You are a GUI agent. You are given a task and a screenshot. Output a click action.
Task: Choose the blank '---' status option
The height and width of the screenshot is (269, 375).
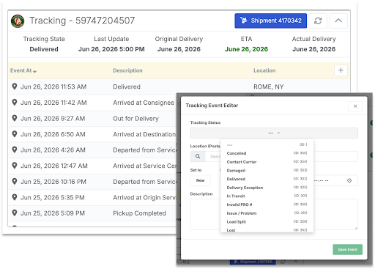pos(267,144)
